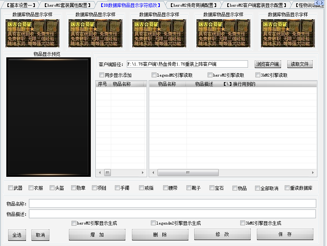Click the tab strip scroll-left arrow
Viewport: 327px width, 246px height.
click(317, 3)
